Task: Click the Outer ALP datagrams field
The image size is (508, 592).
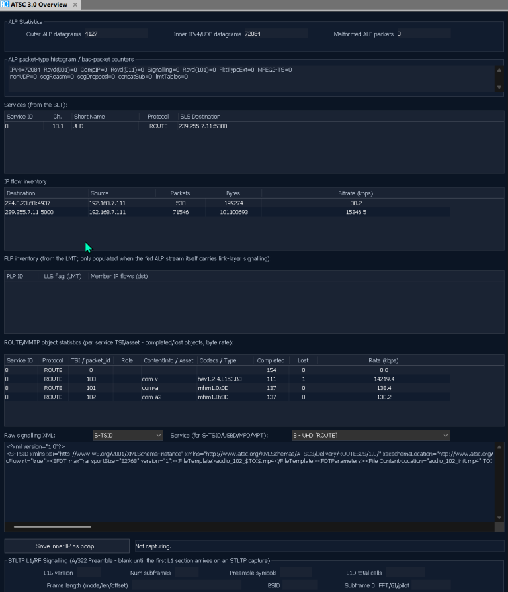Action: 115,34
